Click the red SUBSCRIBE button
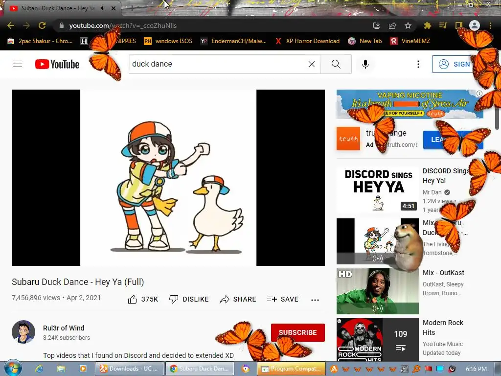This screenshot has width=501, height=376. 298,332
